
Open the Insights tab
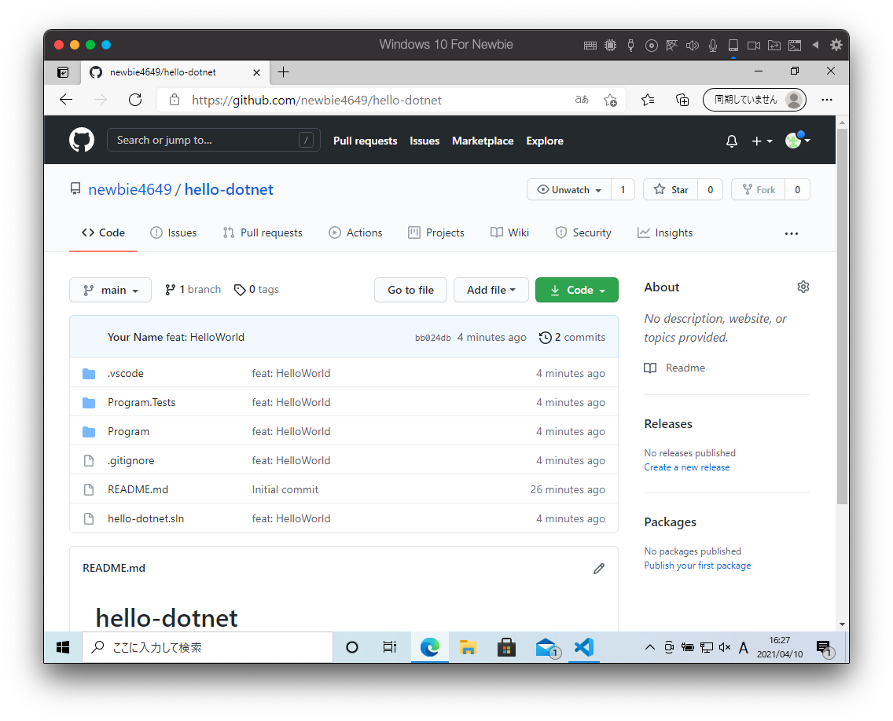point(664,232)
